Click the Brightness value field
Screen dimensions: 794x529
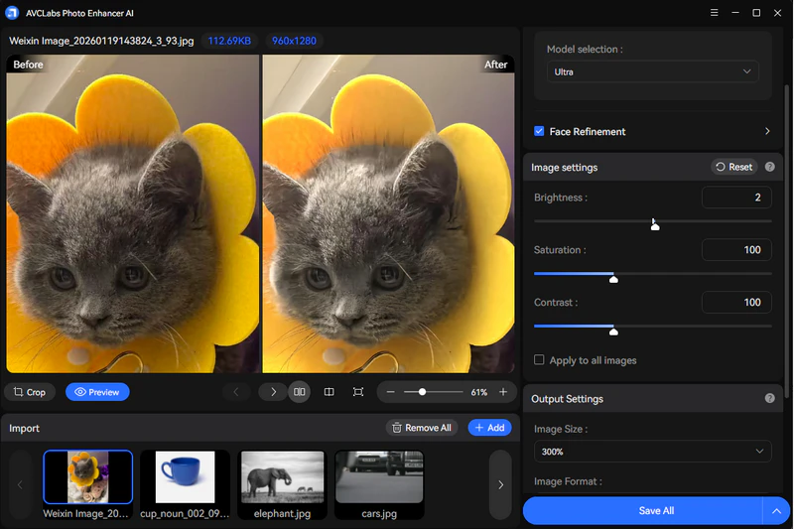click(736, 198)
